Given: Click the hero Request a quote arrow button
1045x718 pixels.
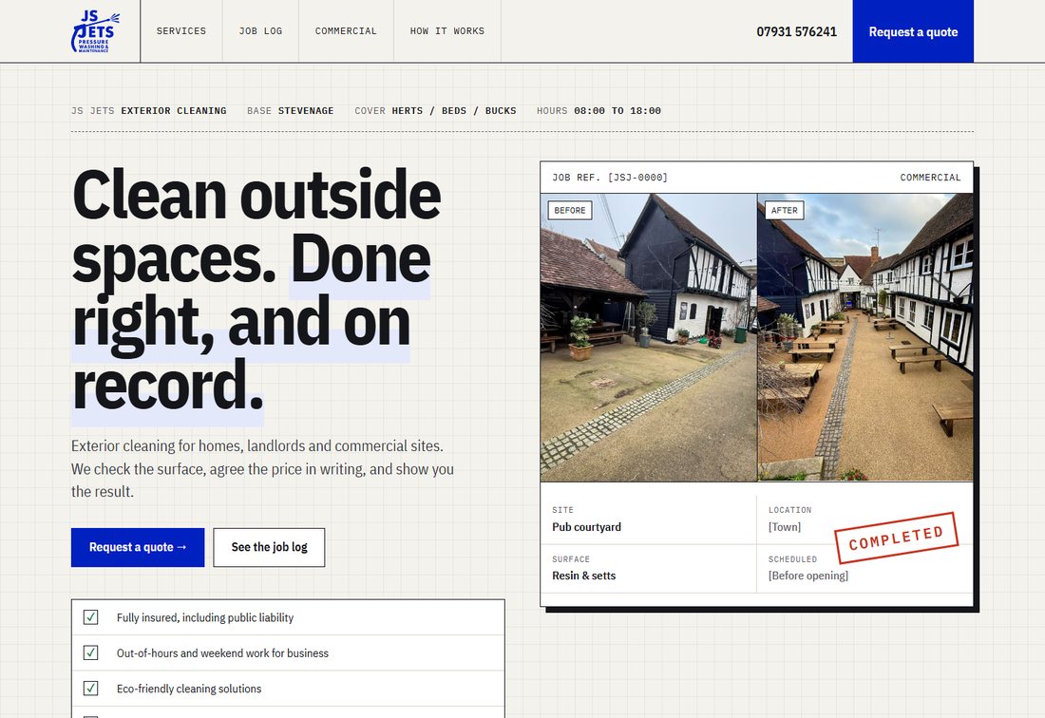Looking at the screenshot, I should [x=138, y=547].
